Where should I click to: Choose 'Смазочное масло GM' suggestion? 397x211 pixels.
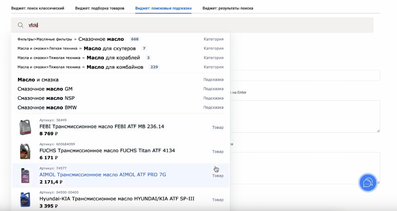(x=45, y=89)
